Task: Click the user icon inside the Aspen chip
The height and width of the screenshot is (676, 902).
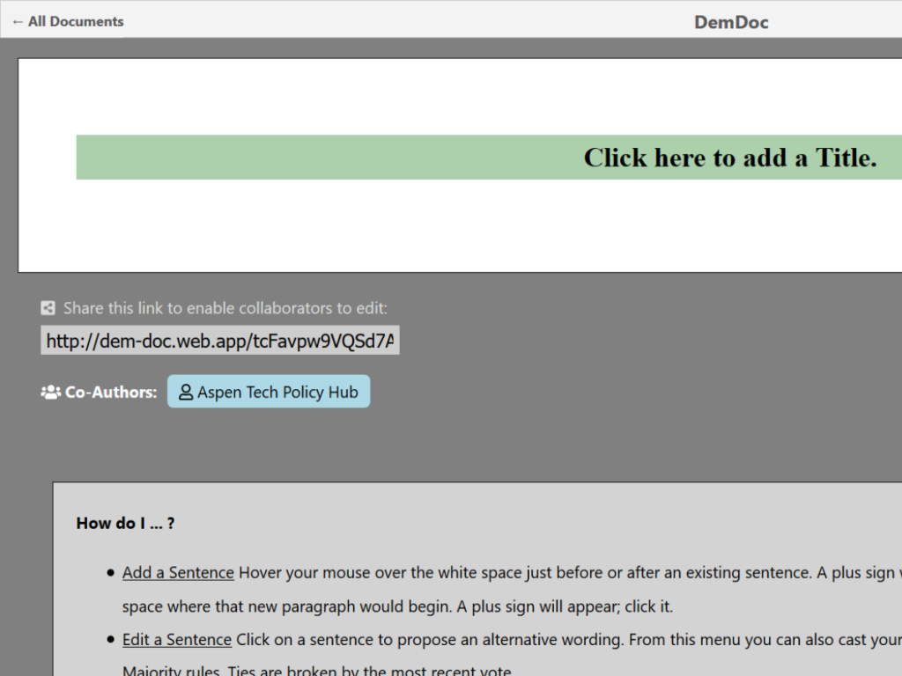Action: pyautogui.click(x=185, y=393)
